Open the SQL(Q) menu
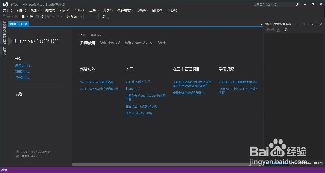 pos(80,10)
